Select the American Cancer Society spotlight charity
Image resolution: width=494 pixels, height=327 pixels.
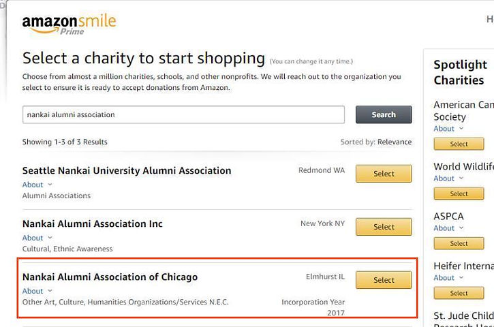pyautogui.click(x=459, y=144)
